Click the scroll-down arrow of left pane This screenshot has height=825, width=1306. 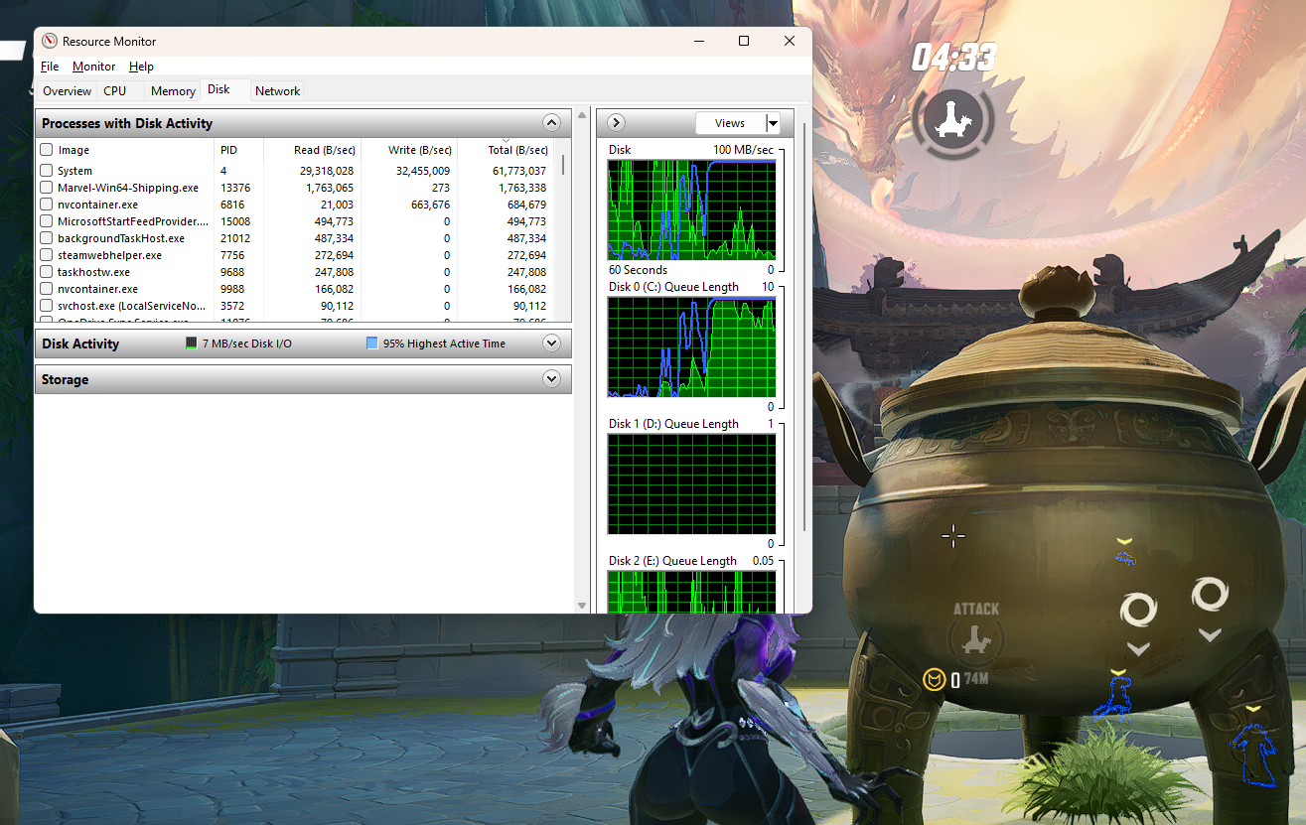(x=582, y=605)
